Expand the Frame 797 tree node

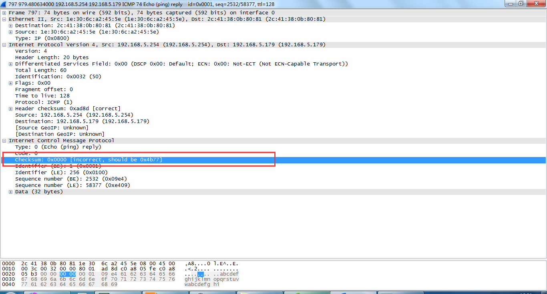tap(4, 13)
